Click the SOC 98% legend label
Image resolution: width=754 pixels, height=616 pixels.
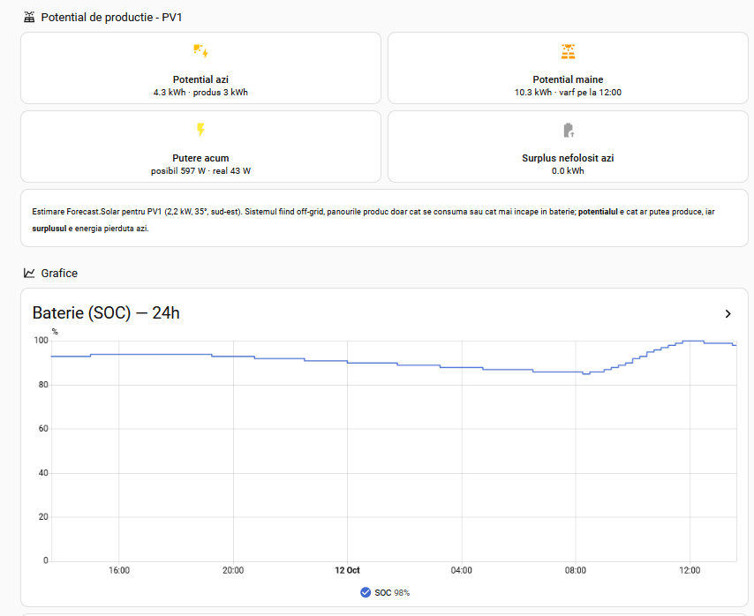[x=392, y=592]
